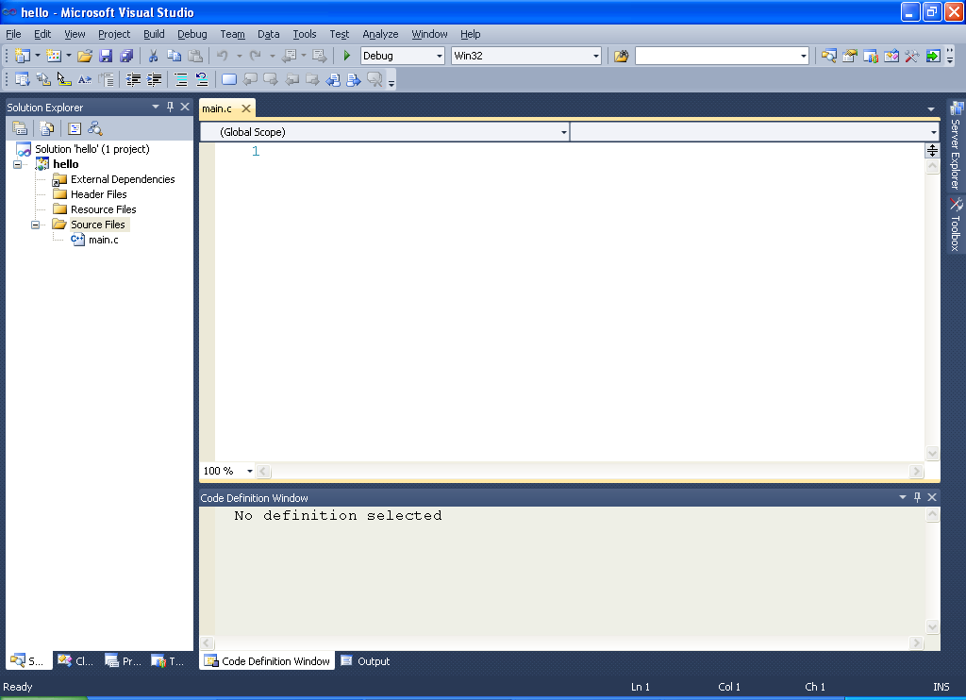Open the Debug menu

[x=192, y=35]
